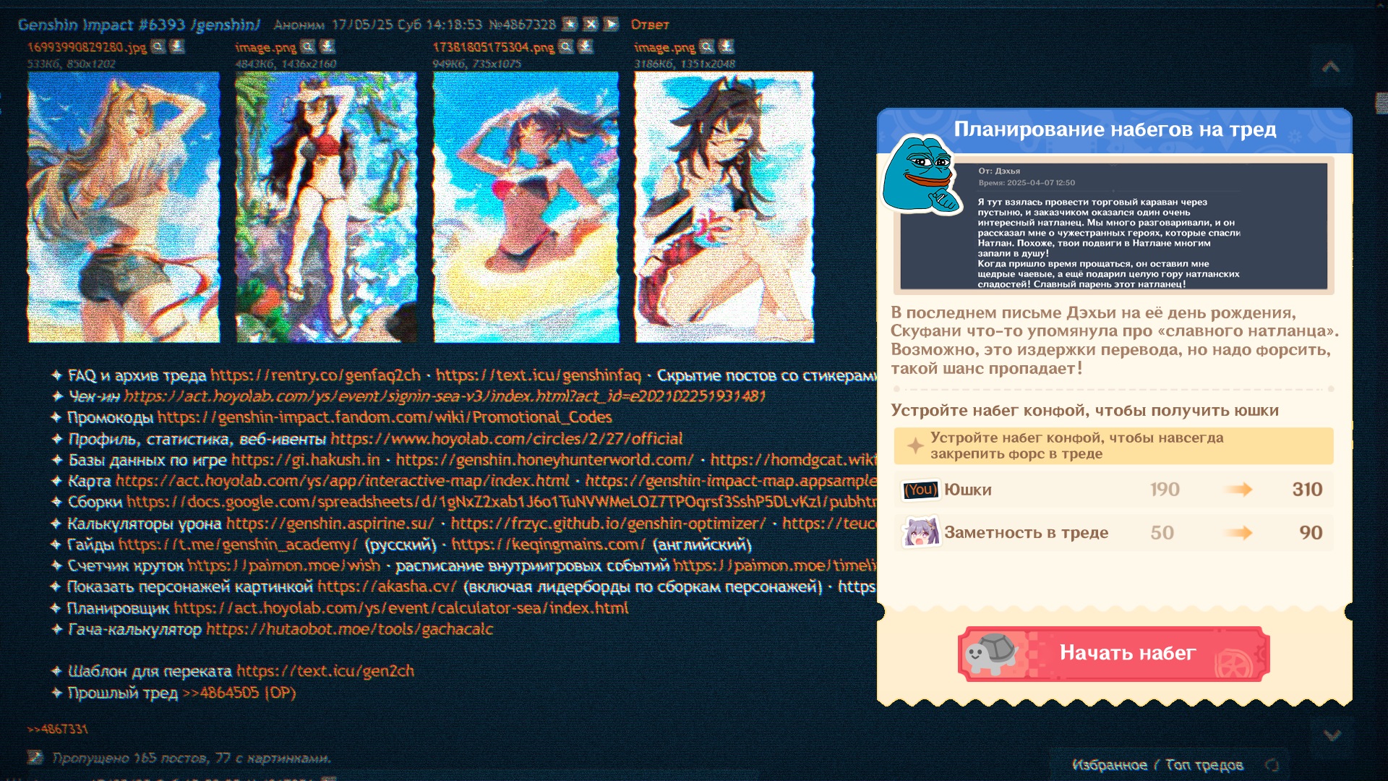The height and width of the screenshot is (781, 1388).
Task: Click the star favorite icon in post header
Action: pos(570,24)
